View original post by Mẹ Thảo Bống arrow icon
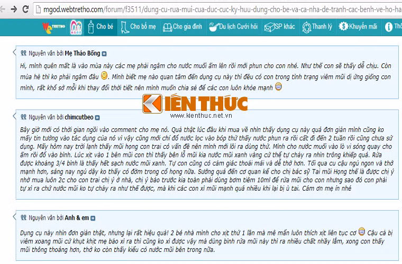This screenshot has width=402, height=264. click(104, 54)
